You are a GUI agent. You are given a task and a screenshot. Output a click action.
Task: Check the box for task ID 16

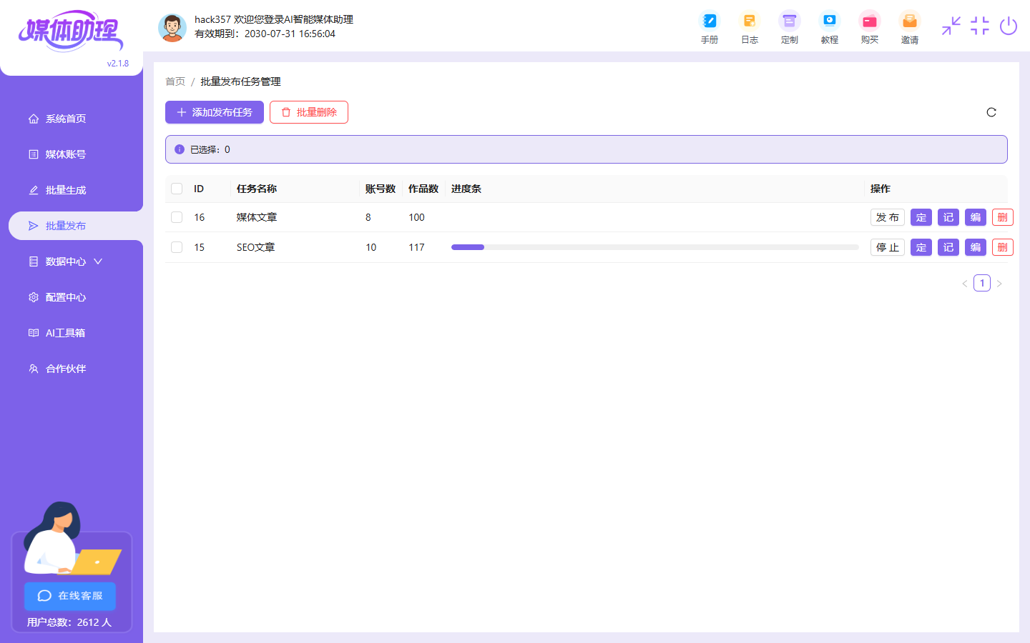[x=177, y=217]
